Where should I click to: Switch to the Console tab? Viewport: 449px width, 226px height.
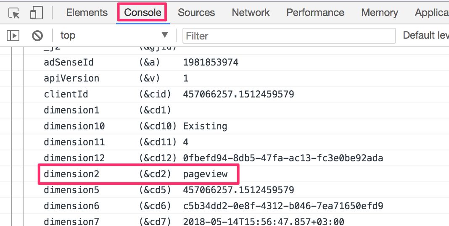click(143, 13)
